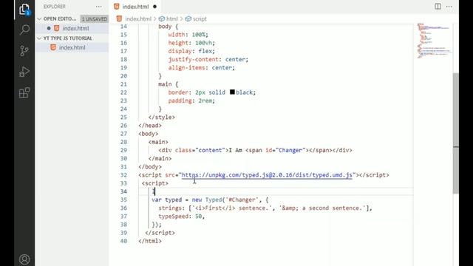Click the 'padding: 2rem' declaration
The height and width of the screenshot is (266, 473).
pos(191,100)
